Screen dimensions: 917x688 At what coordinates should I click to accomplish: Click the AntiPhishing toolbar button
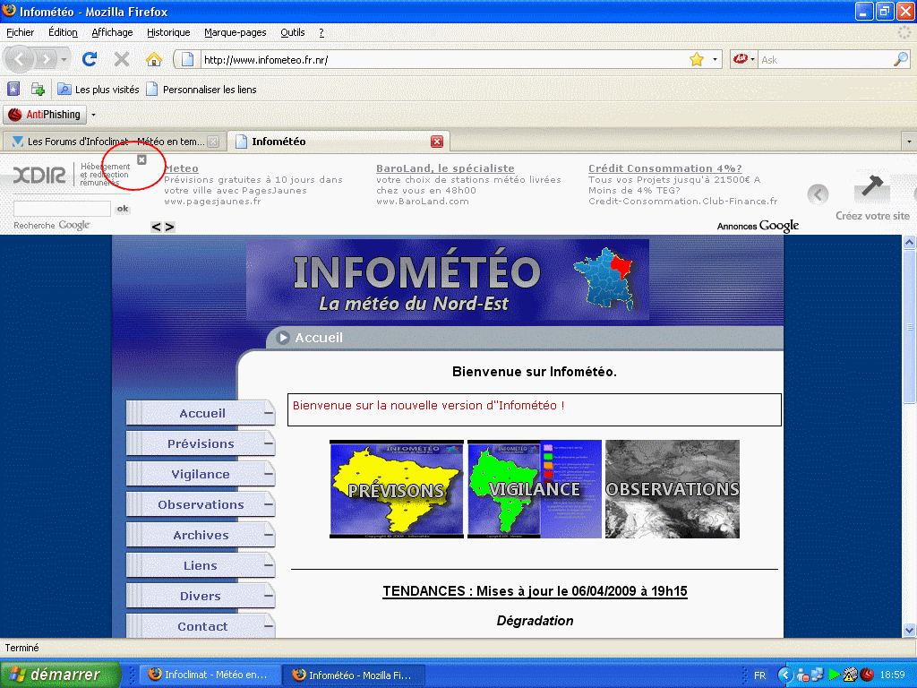(45, 115)
